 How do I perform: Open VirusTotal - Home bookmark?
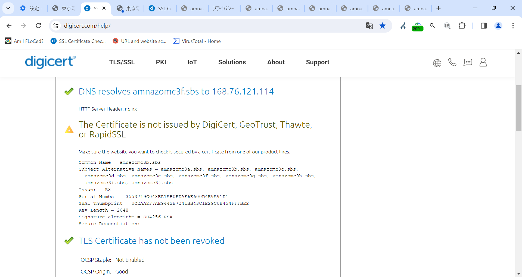197,41
